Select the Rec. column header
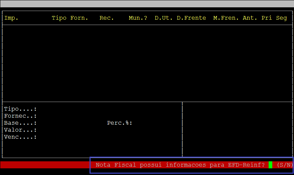 [x=107, y=18]
